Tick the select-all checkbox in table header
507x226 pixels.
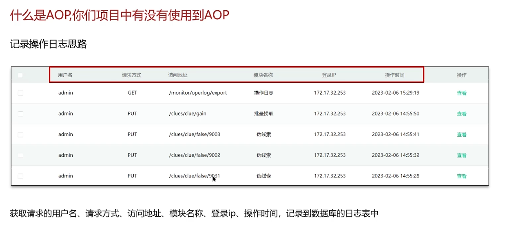coord(20,75)
